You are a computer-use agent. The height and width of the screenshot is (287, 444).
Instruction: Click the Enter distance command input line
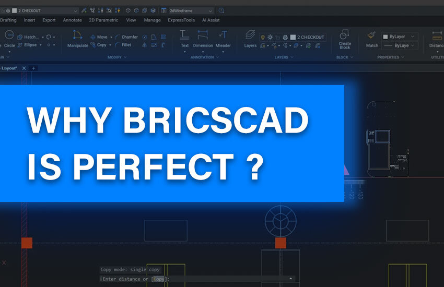point(197,279)
